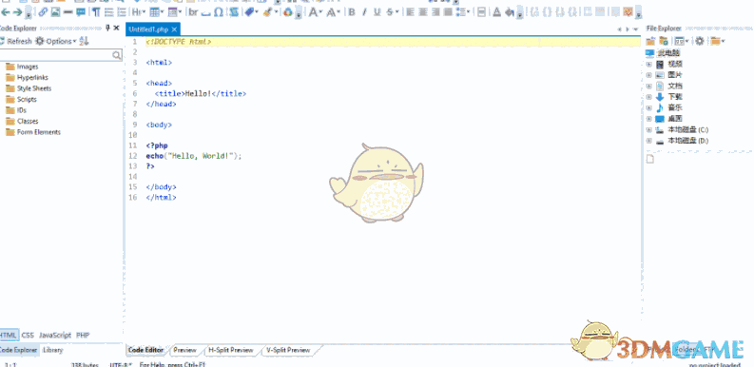Image resolution: width=754 pixels, height=367 pixels.
Task: Insert paragraph with the pilcrow icon
Action: point(96,12)
